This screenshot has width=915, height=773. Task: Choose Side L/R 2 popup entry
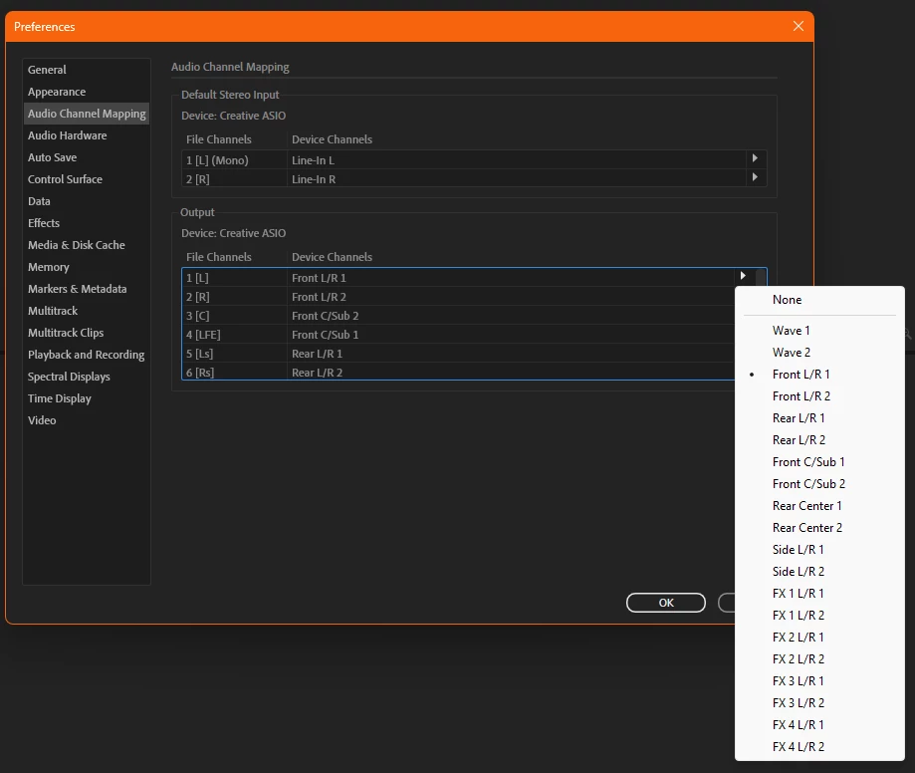click(819, 572)
